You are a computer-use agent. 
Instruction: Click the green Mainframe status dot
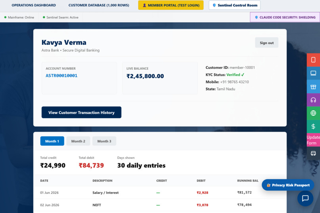5,17
